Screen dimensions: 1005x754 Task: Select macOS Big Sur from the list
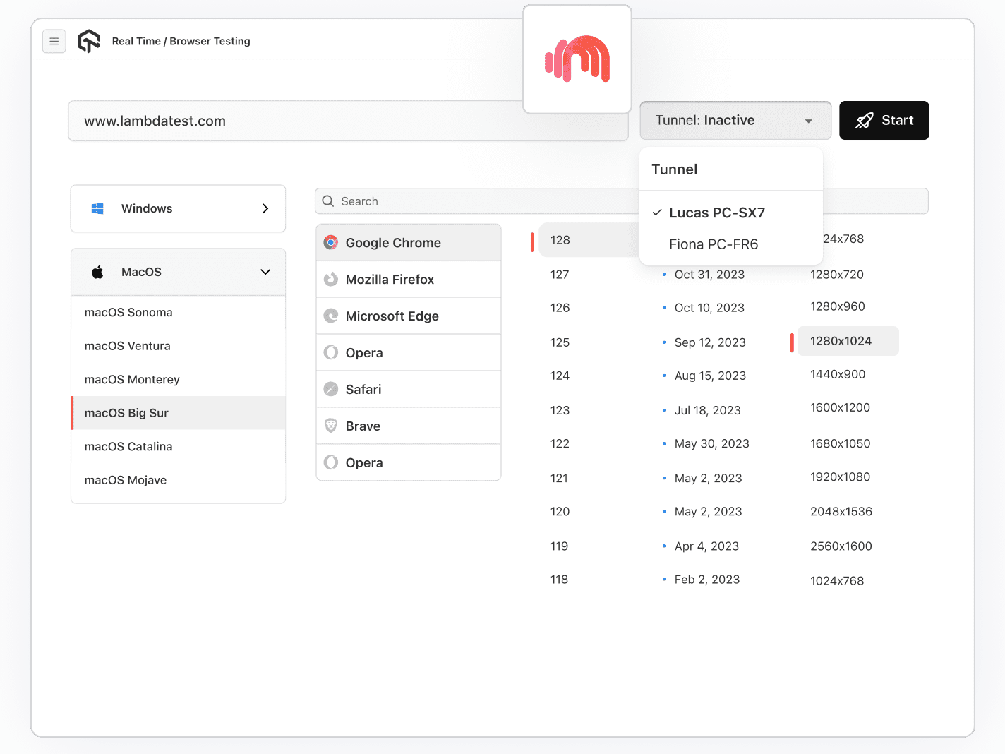(x=127, y=412)
